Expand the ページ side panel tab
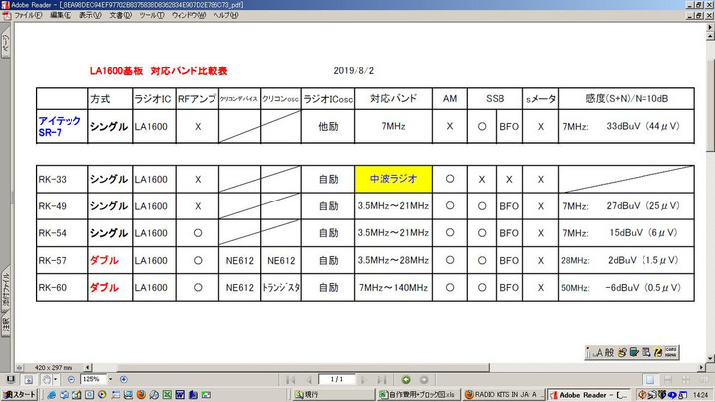 tap(5, 47)
